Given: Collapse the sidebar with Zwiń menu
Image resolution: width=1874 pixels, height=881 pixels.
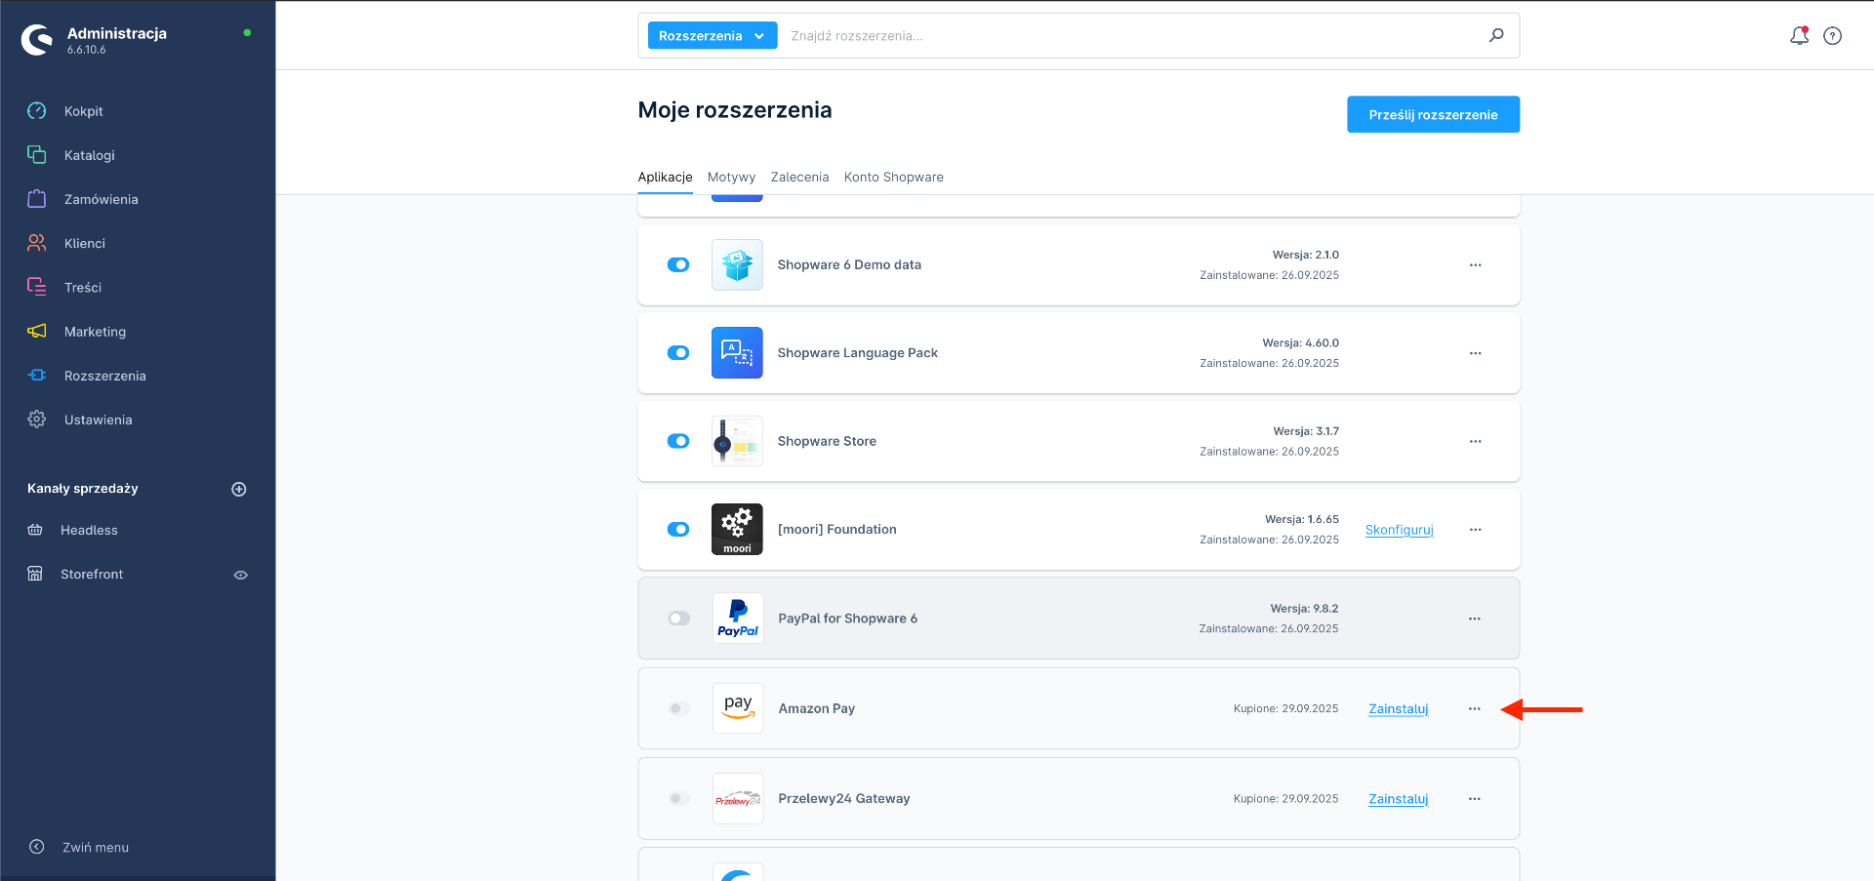Looking at the screenshot, I should [95, 847].
